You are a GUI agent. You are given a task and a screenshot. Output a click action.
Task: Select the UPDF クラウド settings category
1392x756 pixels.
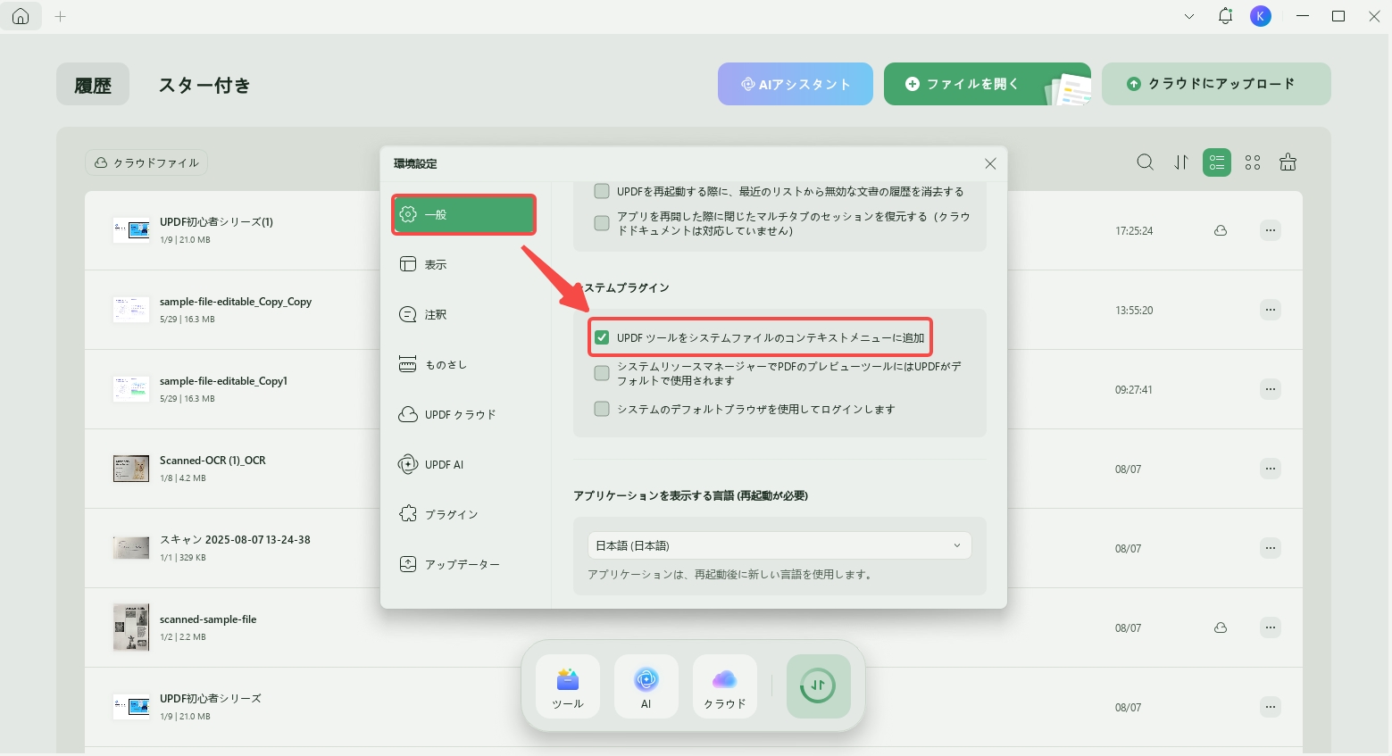coord(464,414)
